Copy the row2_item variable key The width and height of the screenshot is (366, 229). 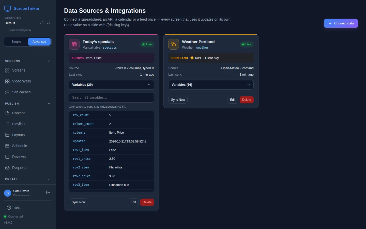pyautogui.click(x=81, y=167)
